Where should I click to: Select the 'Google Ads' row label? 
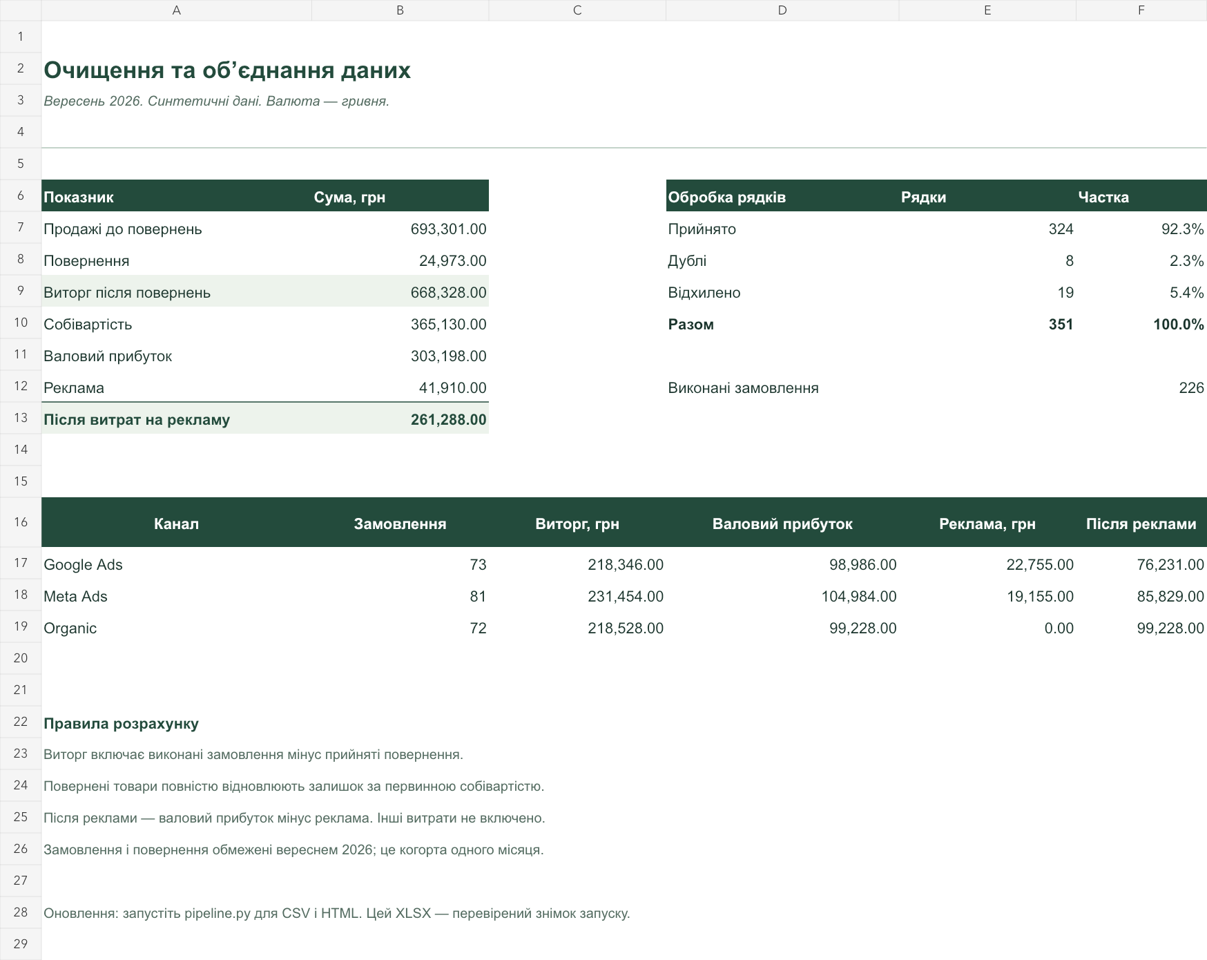(x=83, y=564)
